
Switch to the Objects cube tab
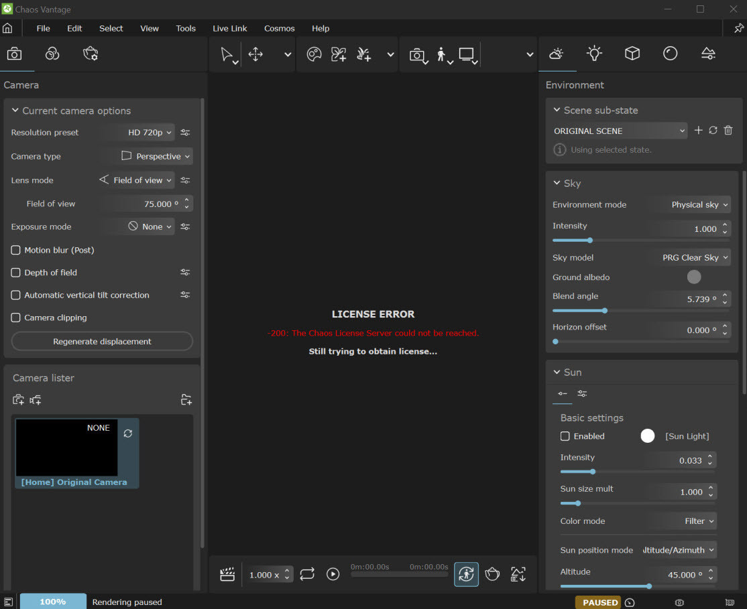pyautogui.click(x=632, y=54)
